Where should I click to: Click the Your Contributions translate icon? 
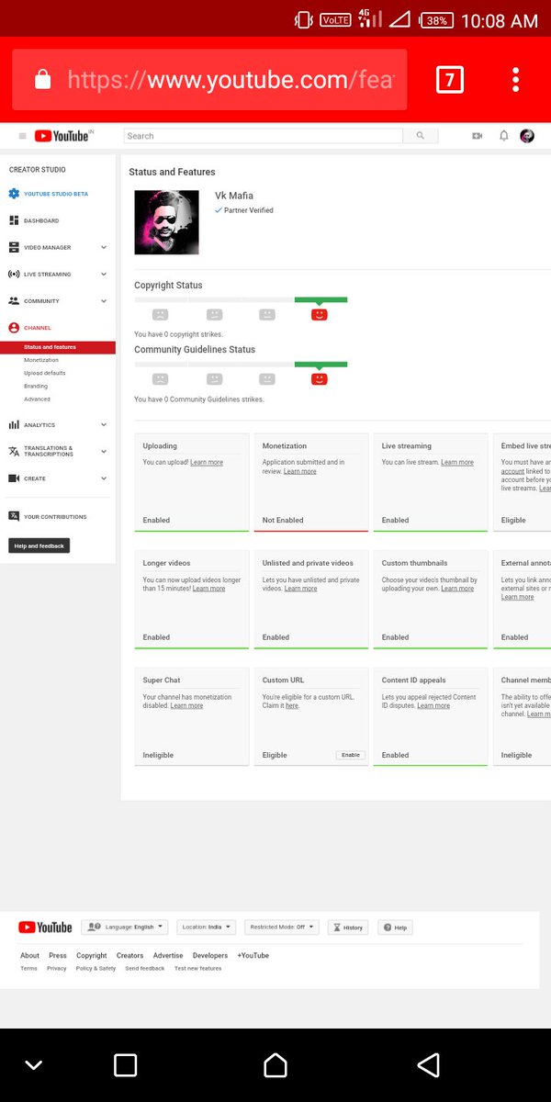click(x=14, y=516)
